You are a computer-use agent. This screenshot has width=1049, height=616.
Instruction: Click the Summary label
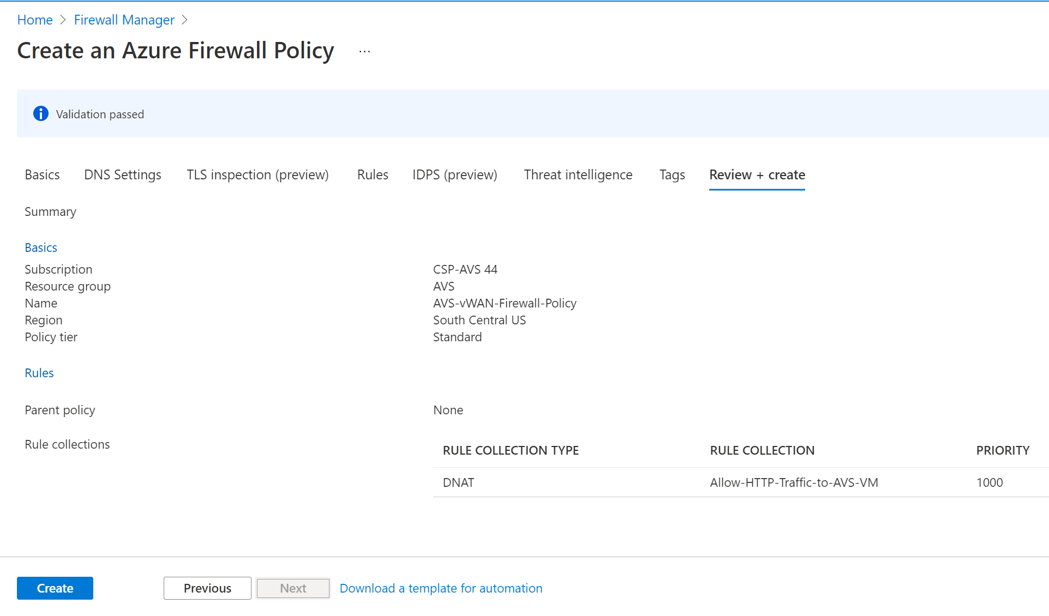[x=50, y=212]
